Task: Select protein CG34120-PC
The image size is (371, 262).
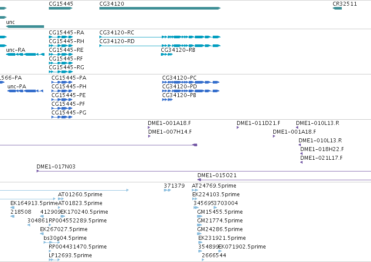Action: pyautogui.click(x=191, y=82)
